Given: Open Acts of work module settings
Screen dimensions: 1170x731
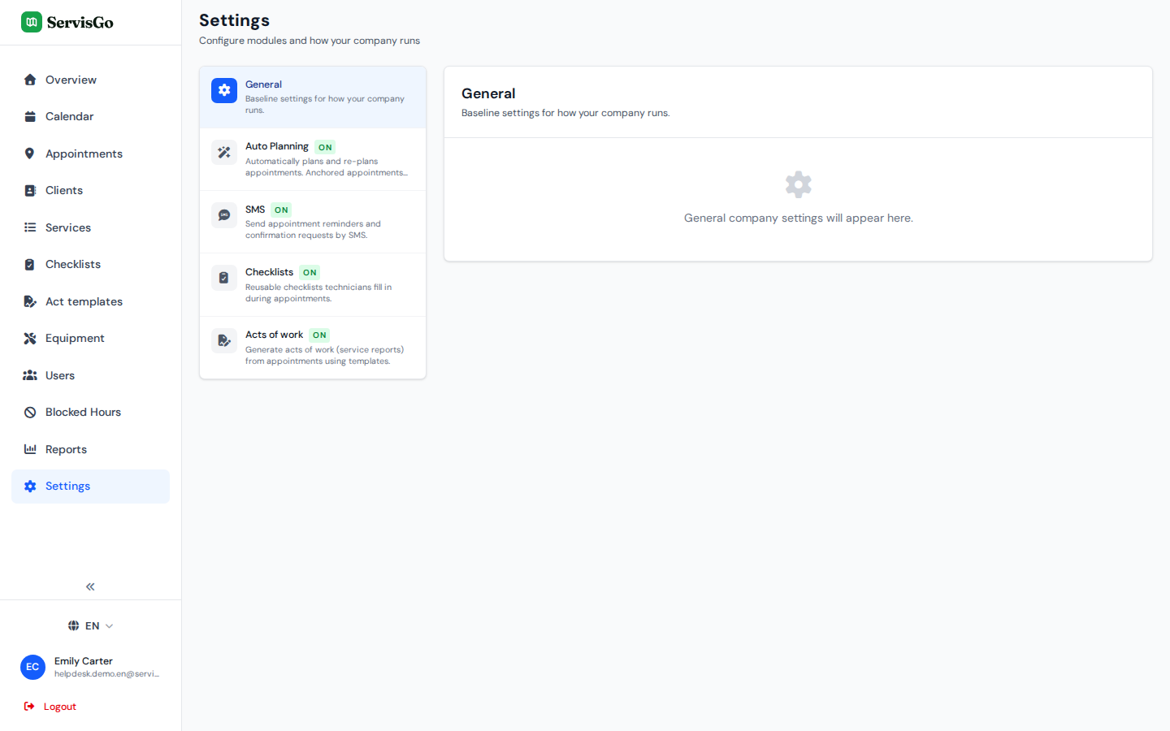Looking at the screenshot, I should [x=313, y=348].
